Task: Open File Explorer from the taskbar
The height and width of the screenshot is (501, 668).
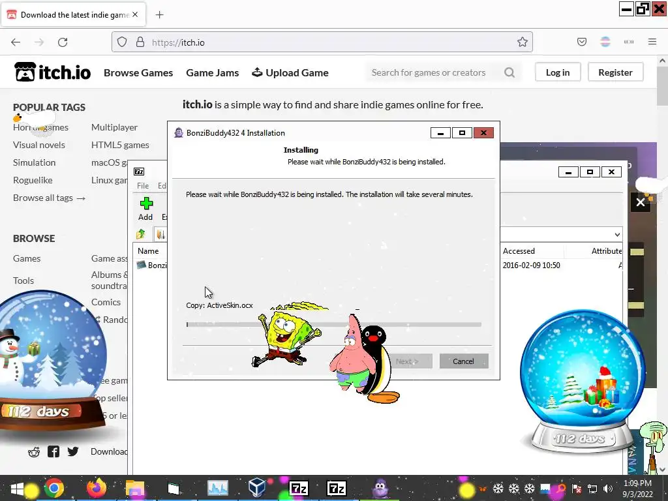Action: tap(135, 488)
